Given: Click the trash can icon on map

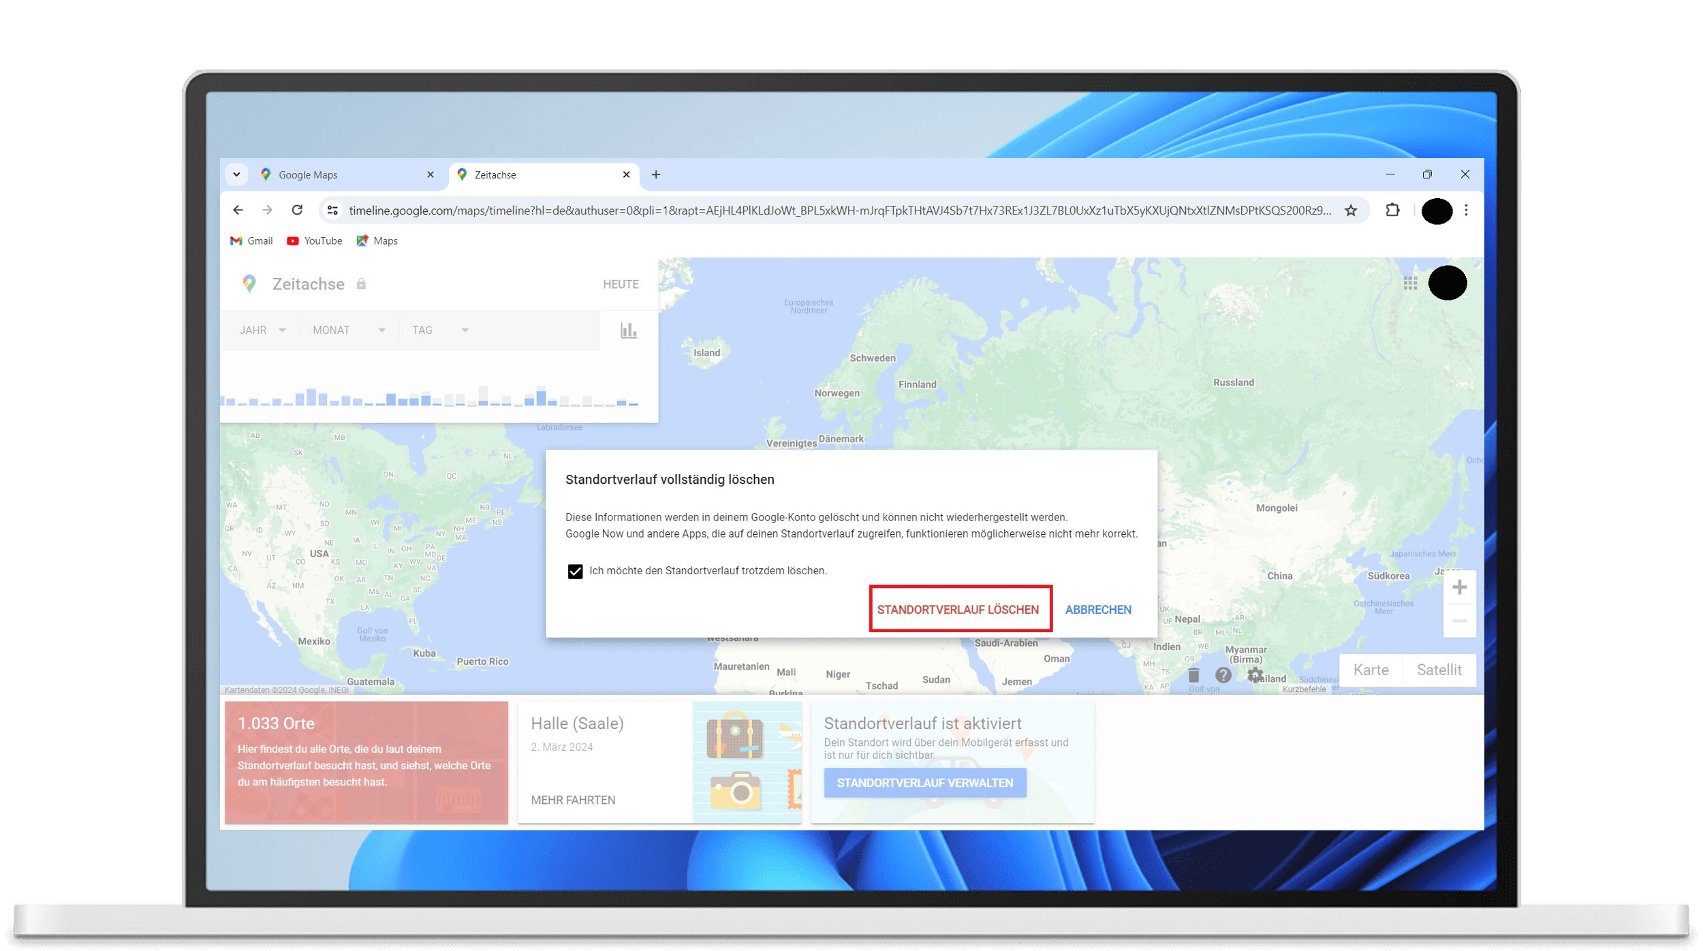Looking at the screenshot, I should click(1193, 675).
